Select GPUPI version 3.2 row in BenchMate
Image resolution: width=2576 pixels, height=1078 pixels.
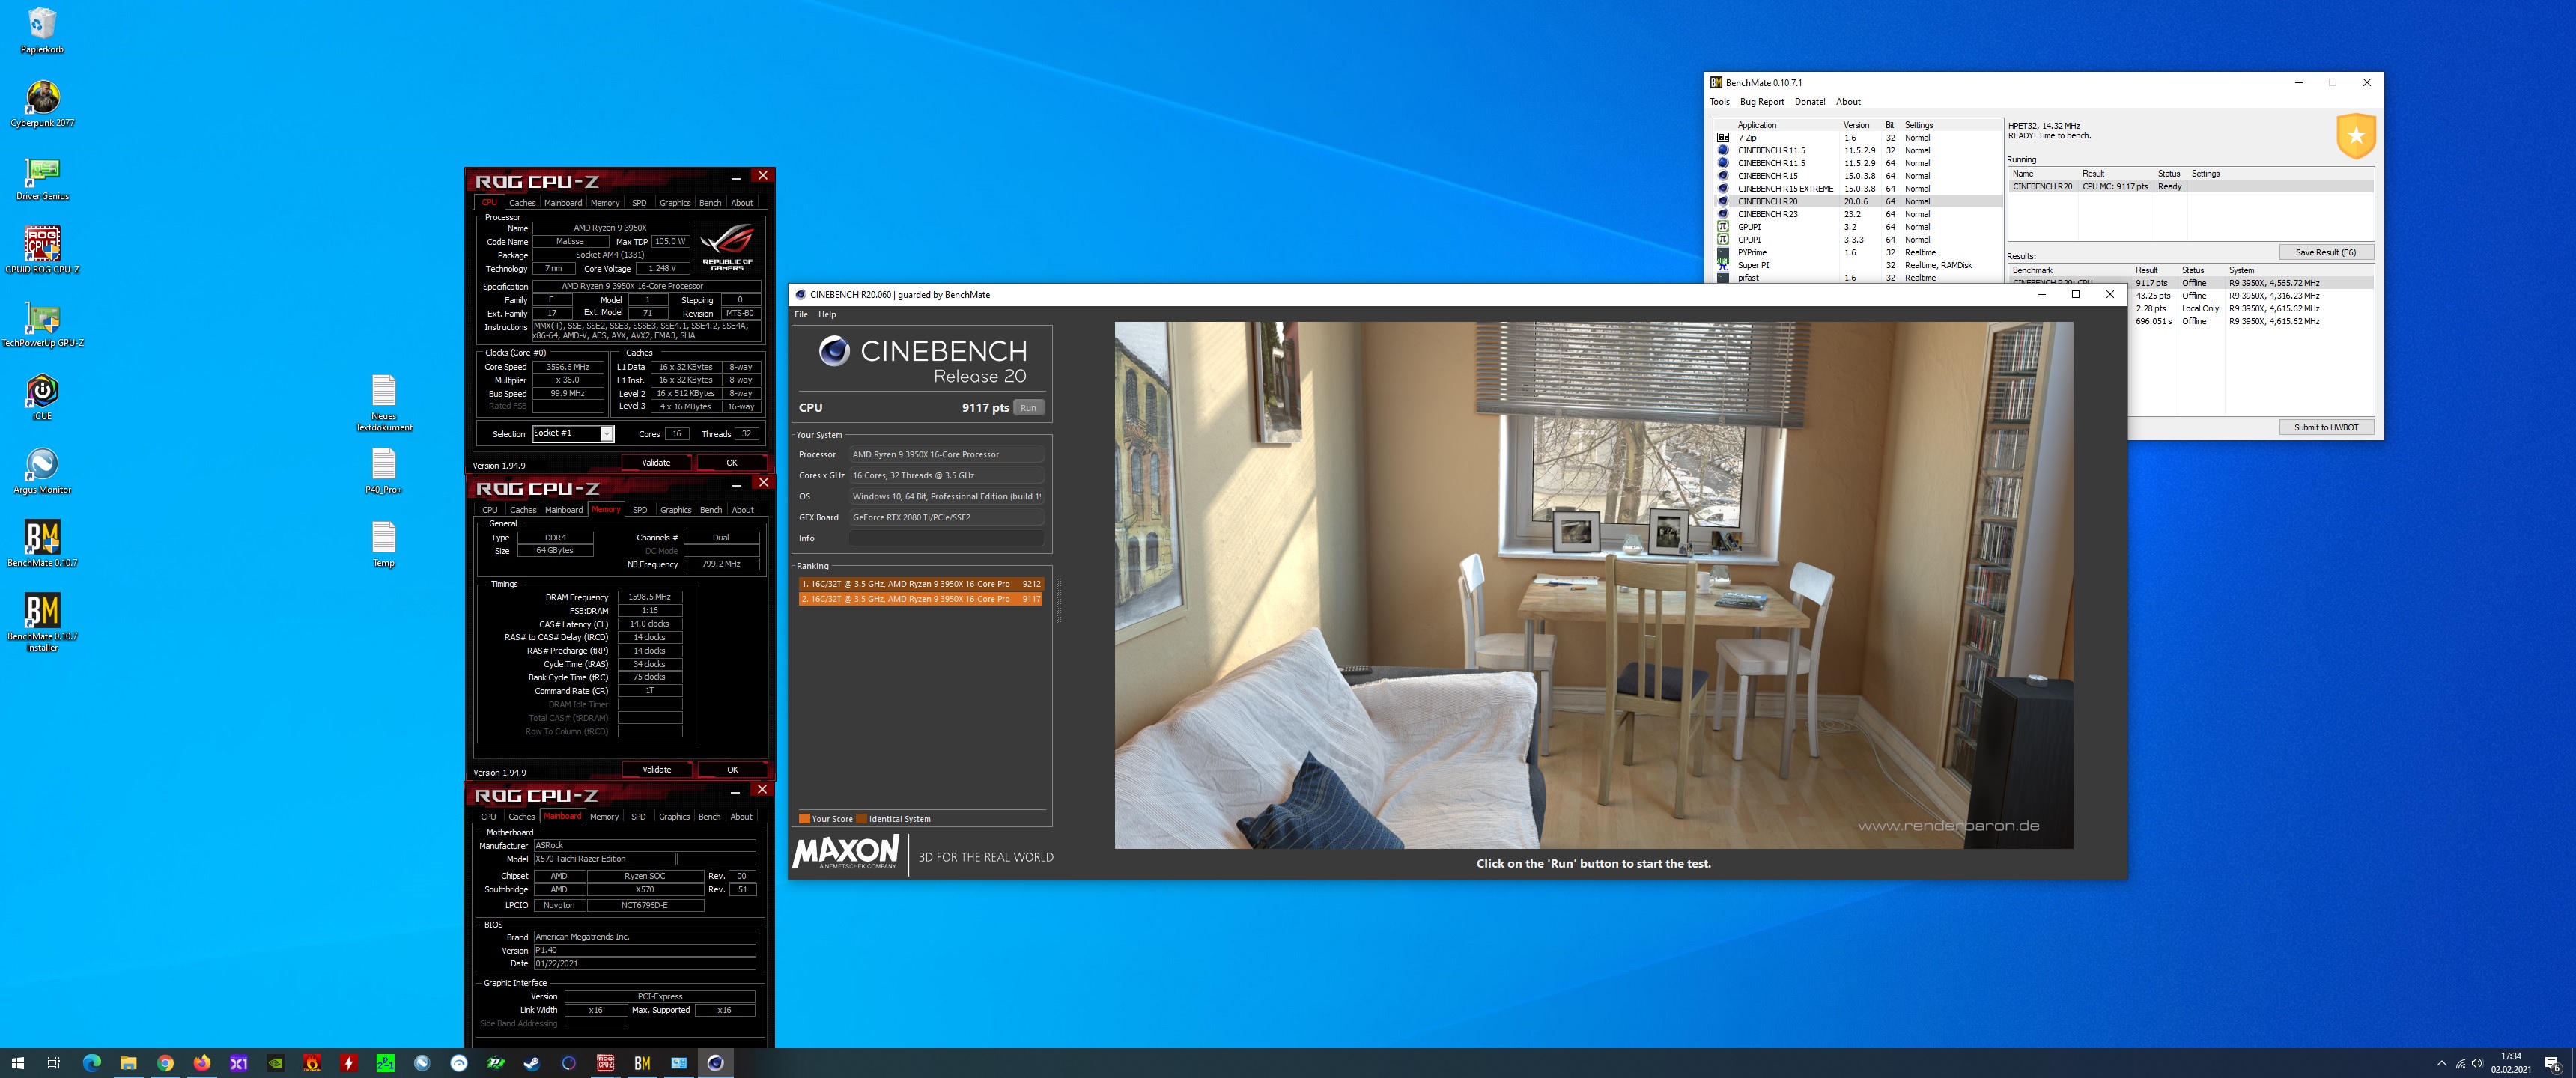[x=1859, y=227]
